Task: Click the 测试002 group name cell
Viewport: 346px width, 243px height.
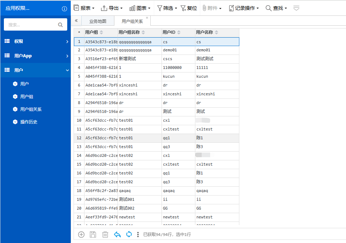Action: pos(140,209)
